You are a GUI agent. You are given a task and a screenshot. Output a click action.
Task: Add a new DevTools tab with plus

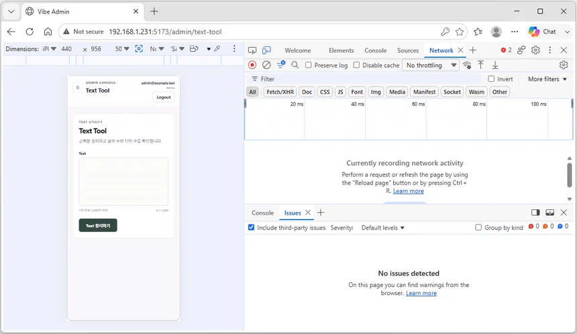(473, 50)
